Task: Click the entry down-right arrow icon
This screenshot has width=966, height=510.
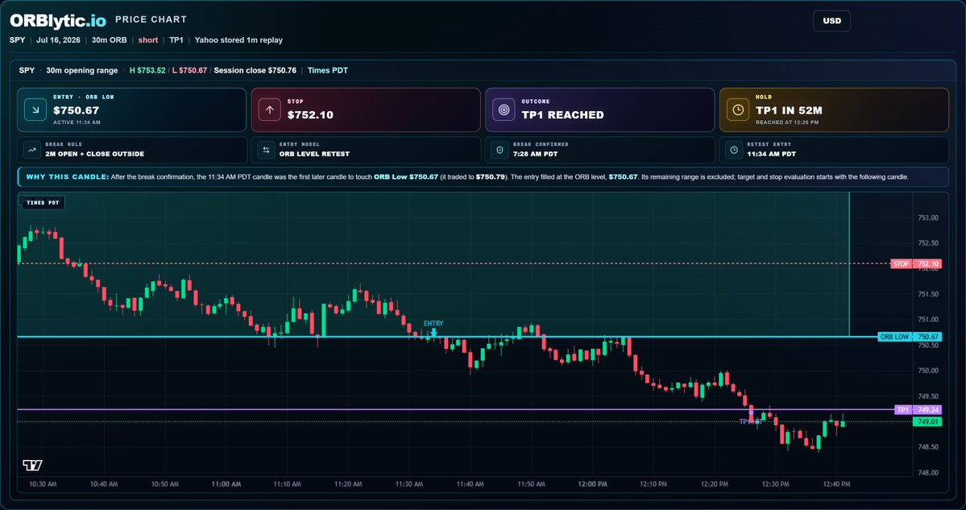Action: point(35,110)
